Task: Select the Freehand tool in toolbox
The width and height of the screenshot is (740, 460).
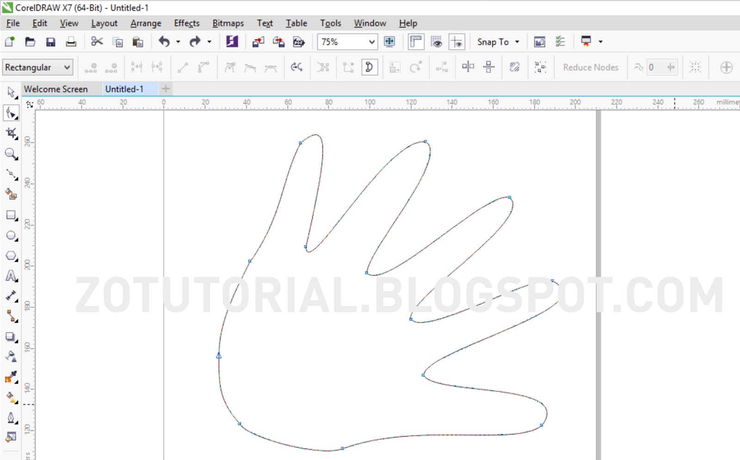Action: [11, 174]
